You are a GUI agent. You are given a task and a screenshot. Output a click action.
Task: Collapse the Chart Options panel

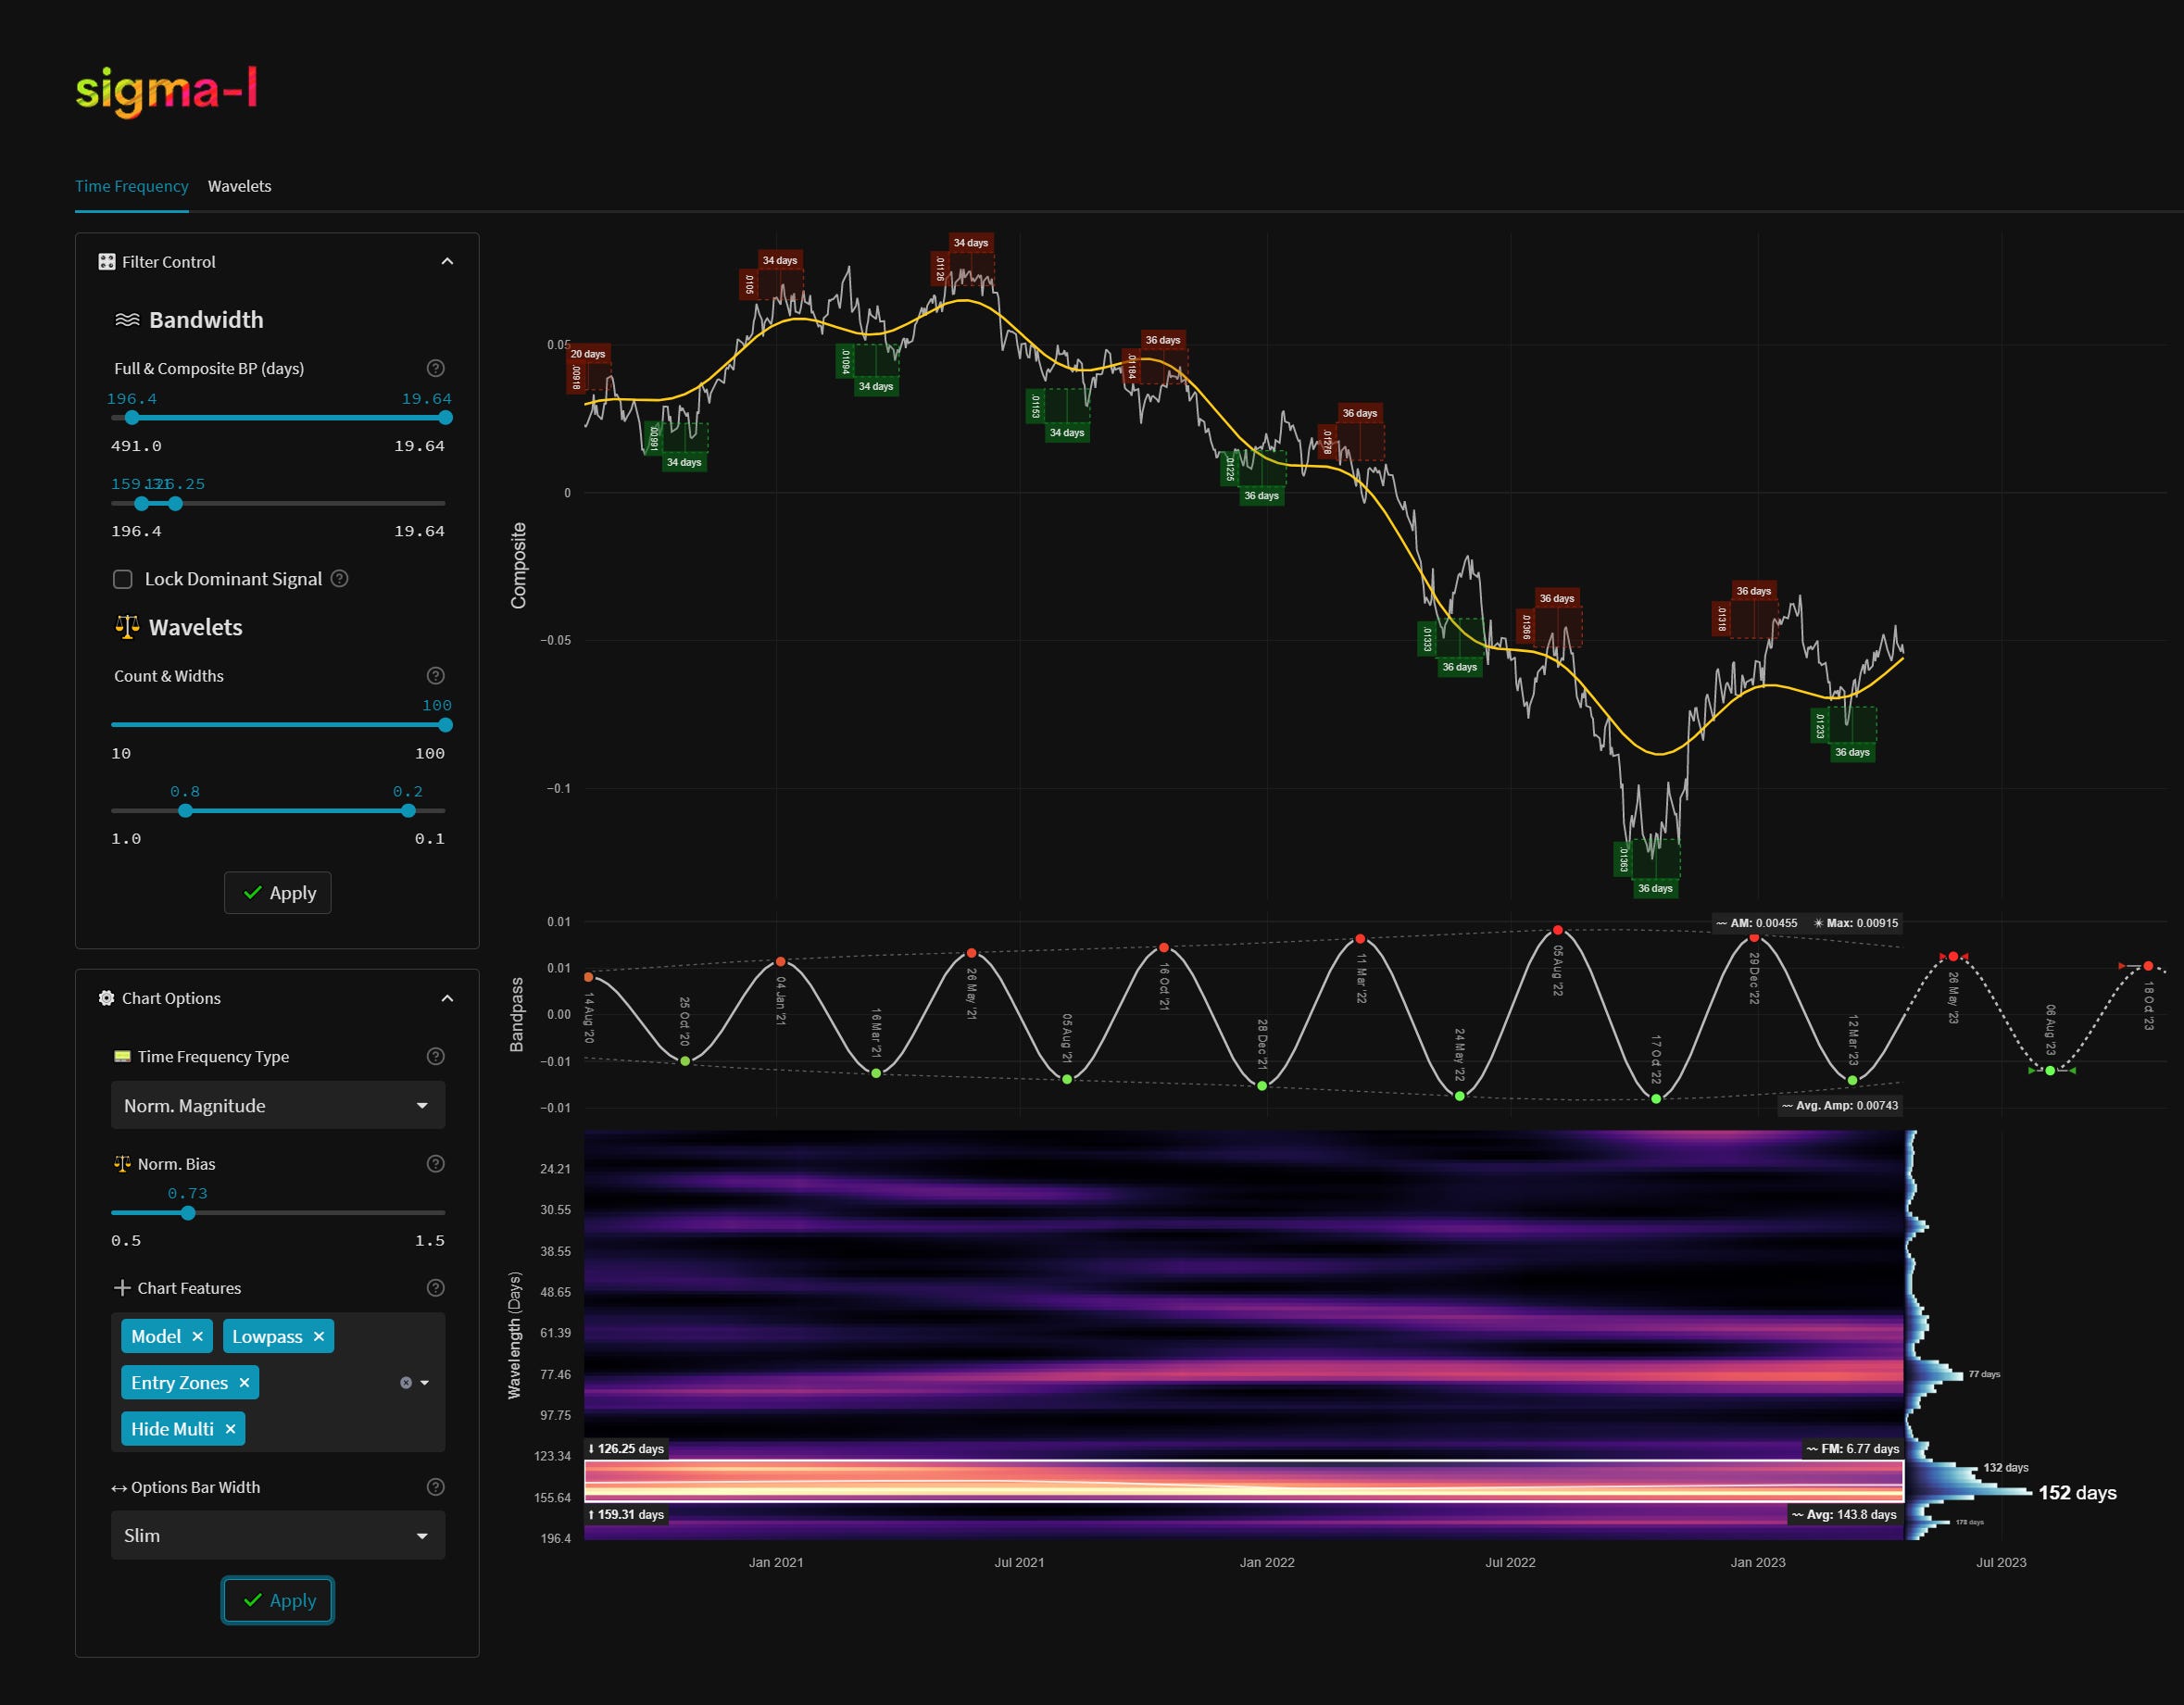point(447,998)
